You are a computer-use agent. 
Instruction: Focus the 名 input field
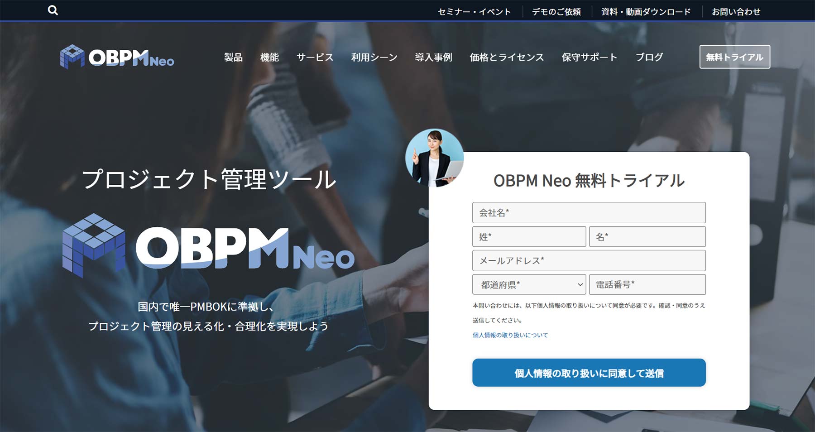[647, 236]
